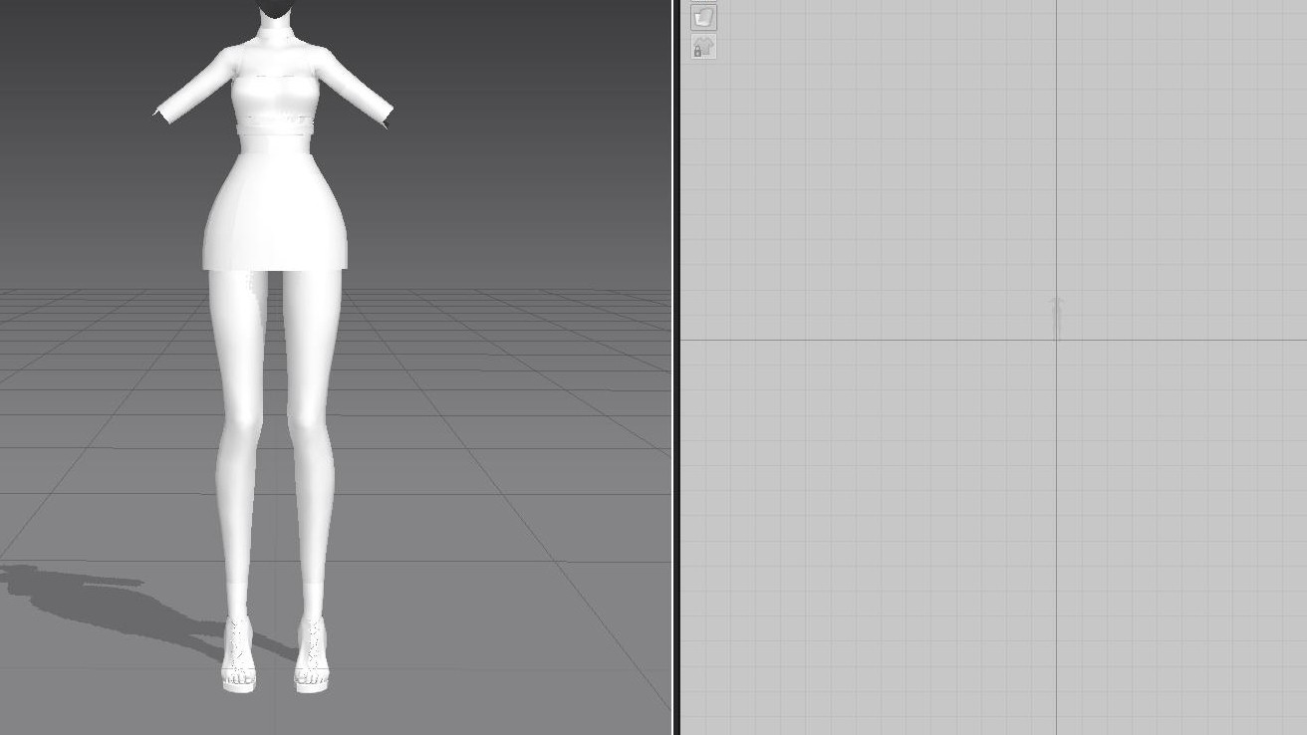The image size is (1307, 735).
Task: Click the textured surface display icon
Action: point(703,17)
